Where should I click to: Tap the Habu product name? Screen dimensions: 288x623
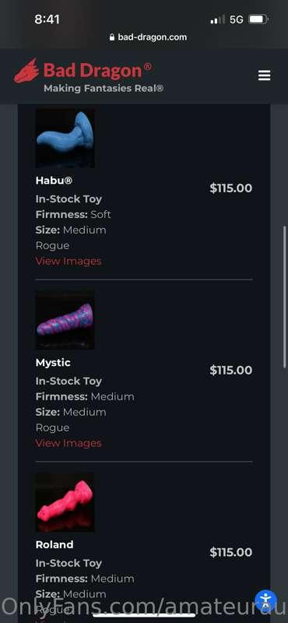click(54, 181)
